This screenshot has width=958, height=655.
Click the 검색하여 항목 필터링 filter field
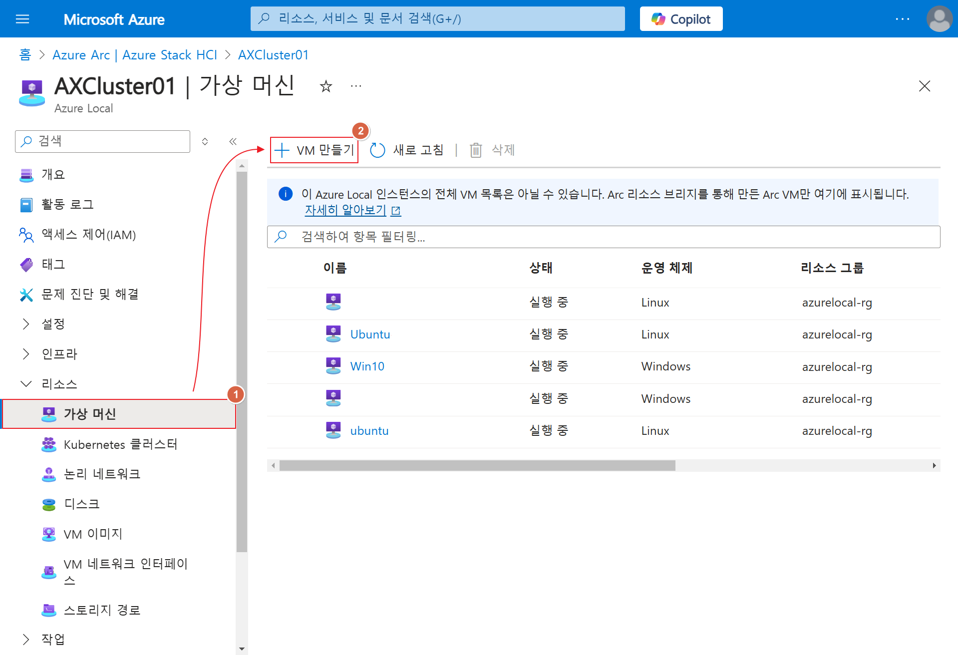coord(604,237)
